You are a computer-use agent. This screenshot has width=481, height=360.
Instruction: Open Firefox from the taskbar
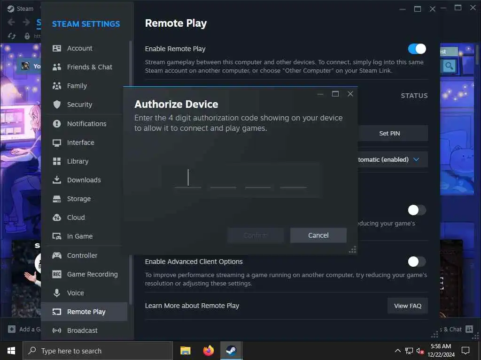208,351
